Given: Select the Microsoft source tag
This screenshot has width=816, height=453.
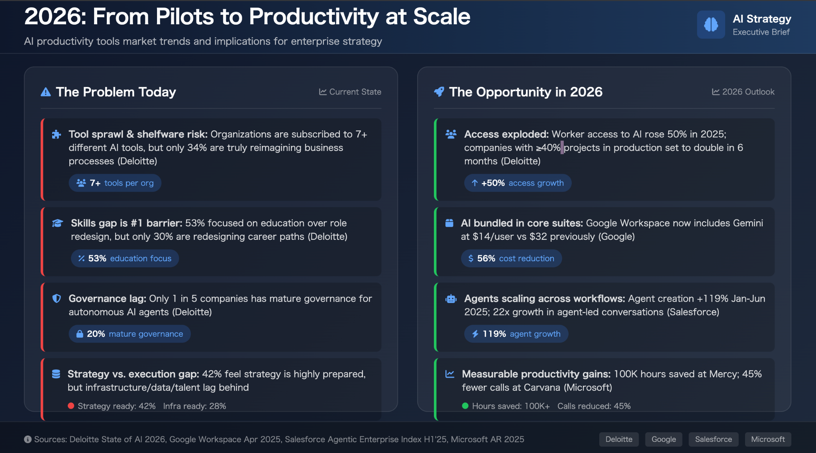Looking at the screenshot, I should coord(768,439).
